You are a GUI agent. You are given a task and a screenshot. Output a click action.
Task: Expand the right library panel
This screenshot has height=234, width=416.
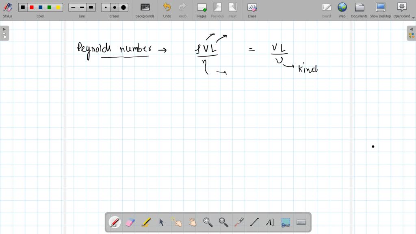point(412,28)
